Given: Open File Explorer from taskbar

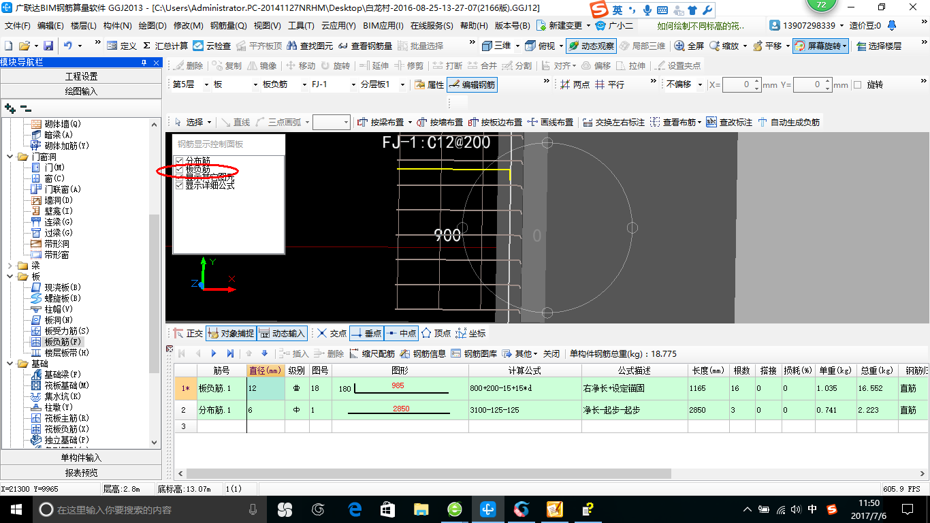Looking at the screenshot, I should pos(421,509).
